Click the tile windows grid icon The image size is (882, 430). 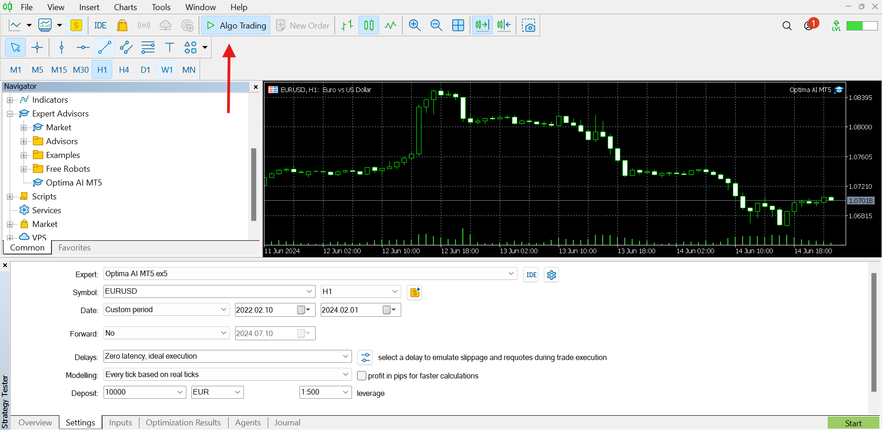coord(458,25)
